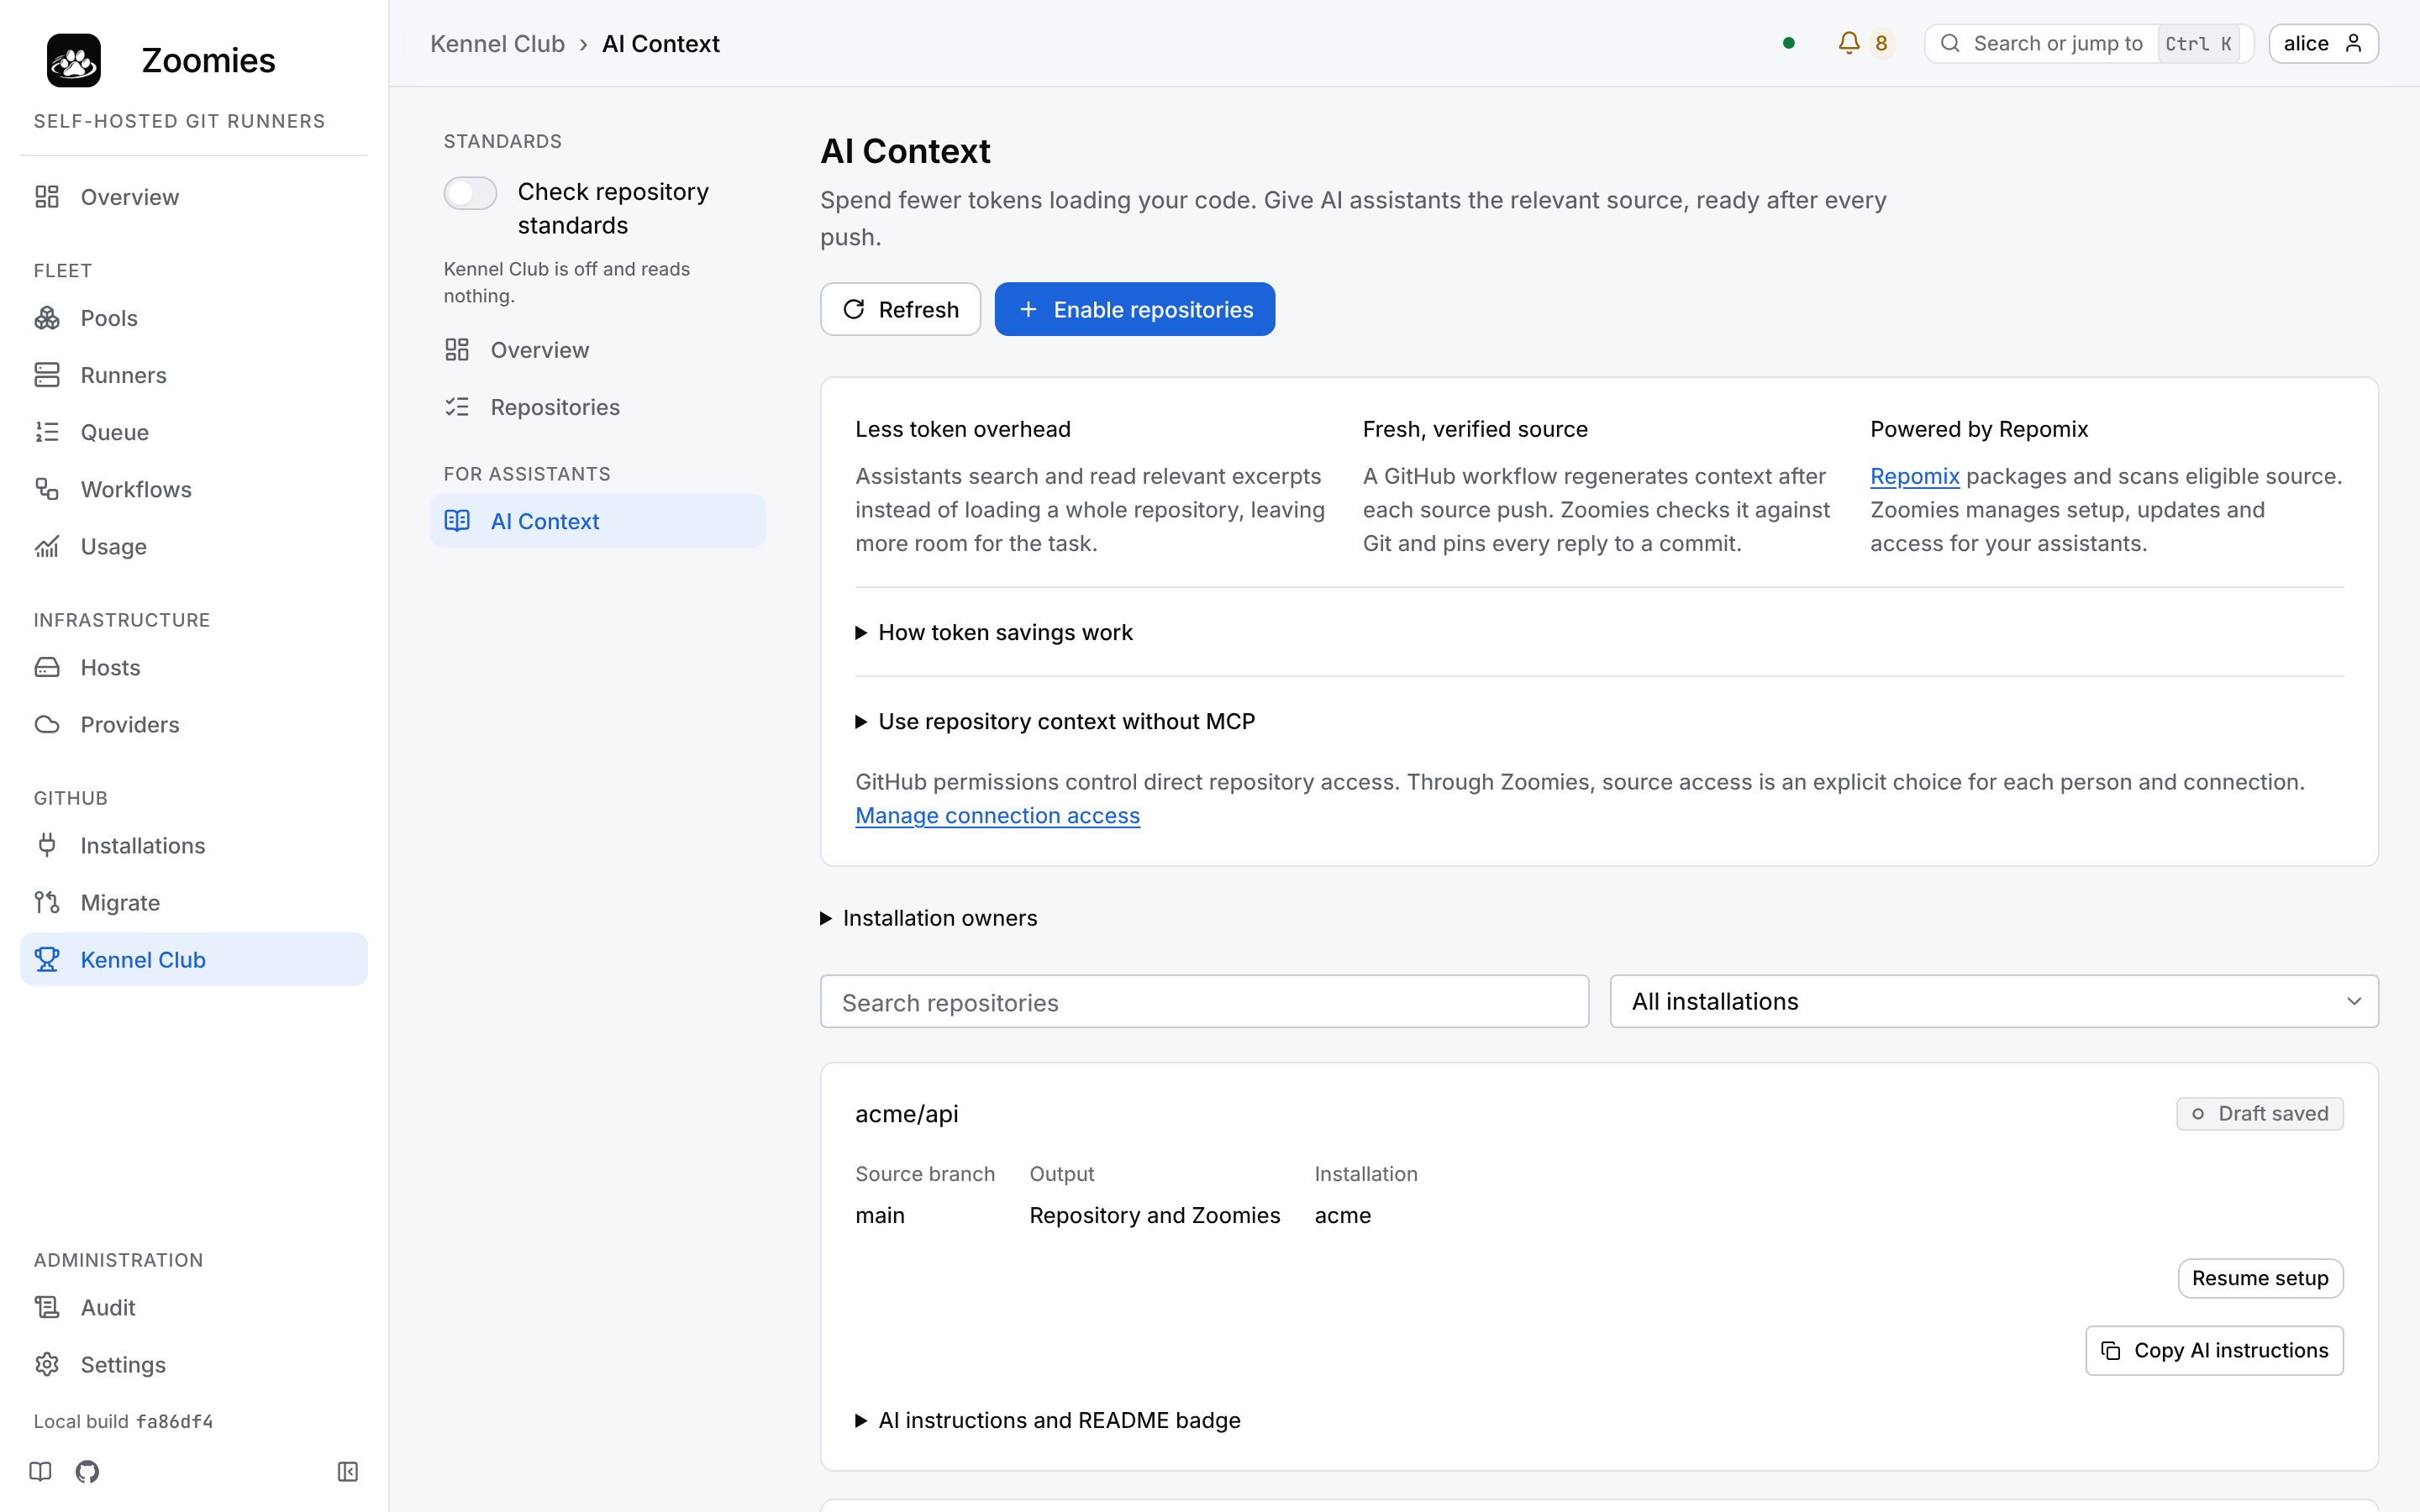Open the Queue list icon
The width and height of the screenshot is (2420, 1512).
point(47,432)
